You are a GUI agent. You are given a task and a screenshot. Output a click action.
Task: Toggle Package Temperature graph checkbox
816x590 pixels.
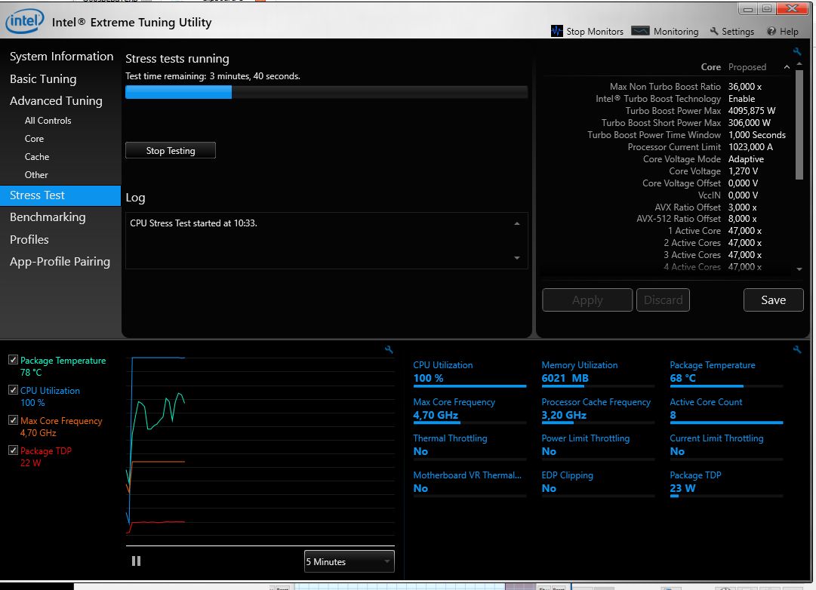coord(14,360)
